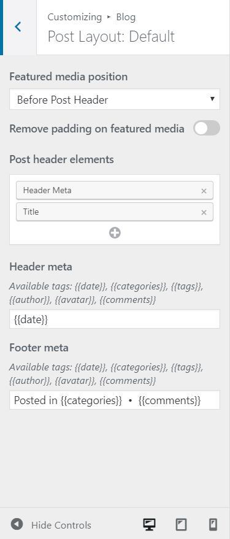Add a new post header element

tap(115, 233)
